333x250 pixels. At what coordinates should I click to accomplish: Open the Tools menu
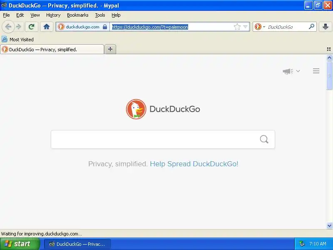tap(100, 15)
